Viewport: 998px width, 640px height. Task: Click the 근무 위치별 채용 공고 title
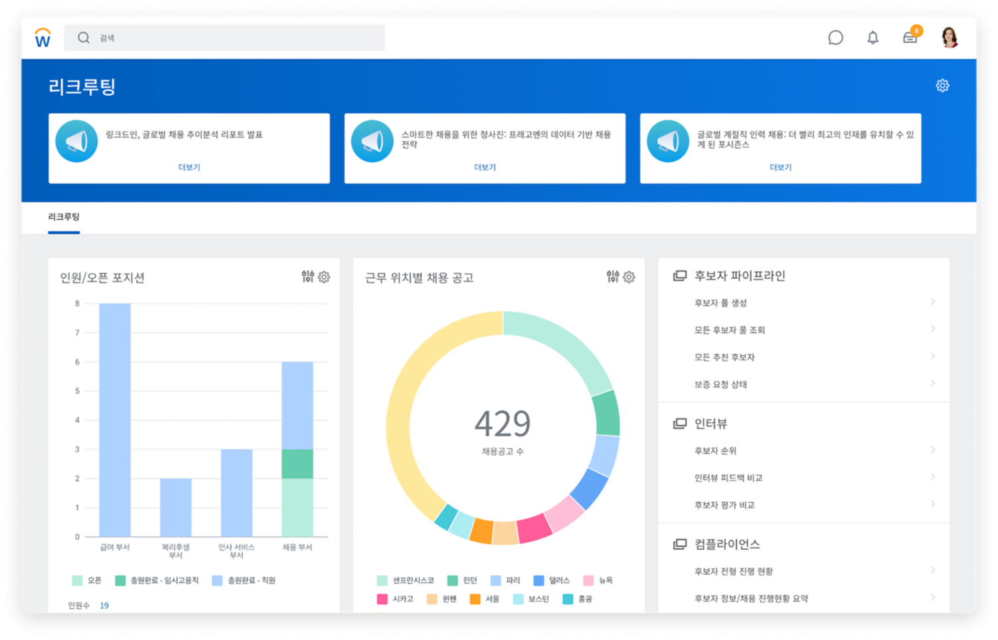pyautogui.click(x=419, y=278)
